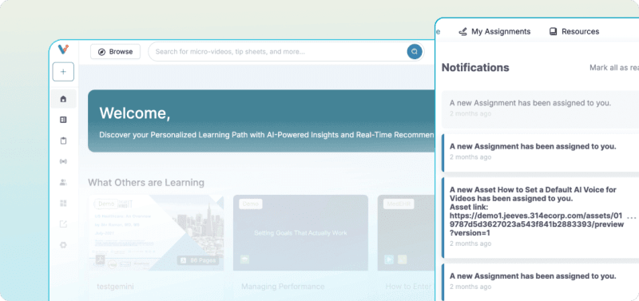The width and height of the screenshot is (639, 301).
Task: Open the My Assignments tab
Action: [494, 32]
